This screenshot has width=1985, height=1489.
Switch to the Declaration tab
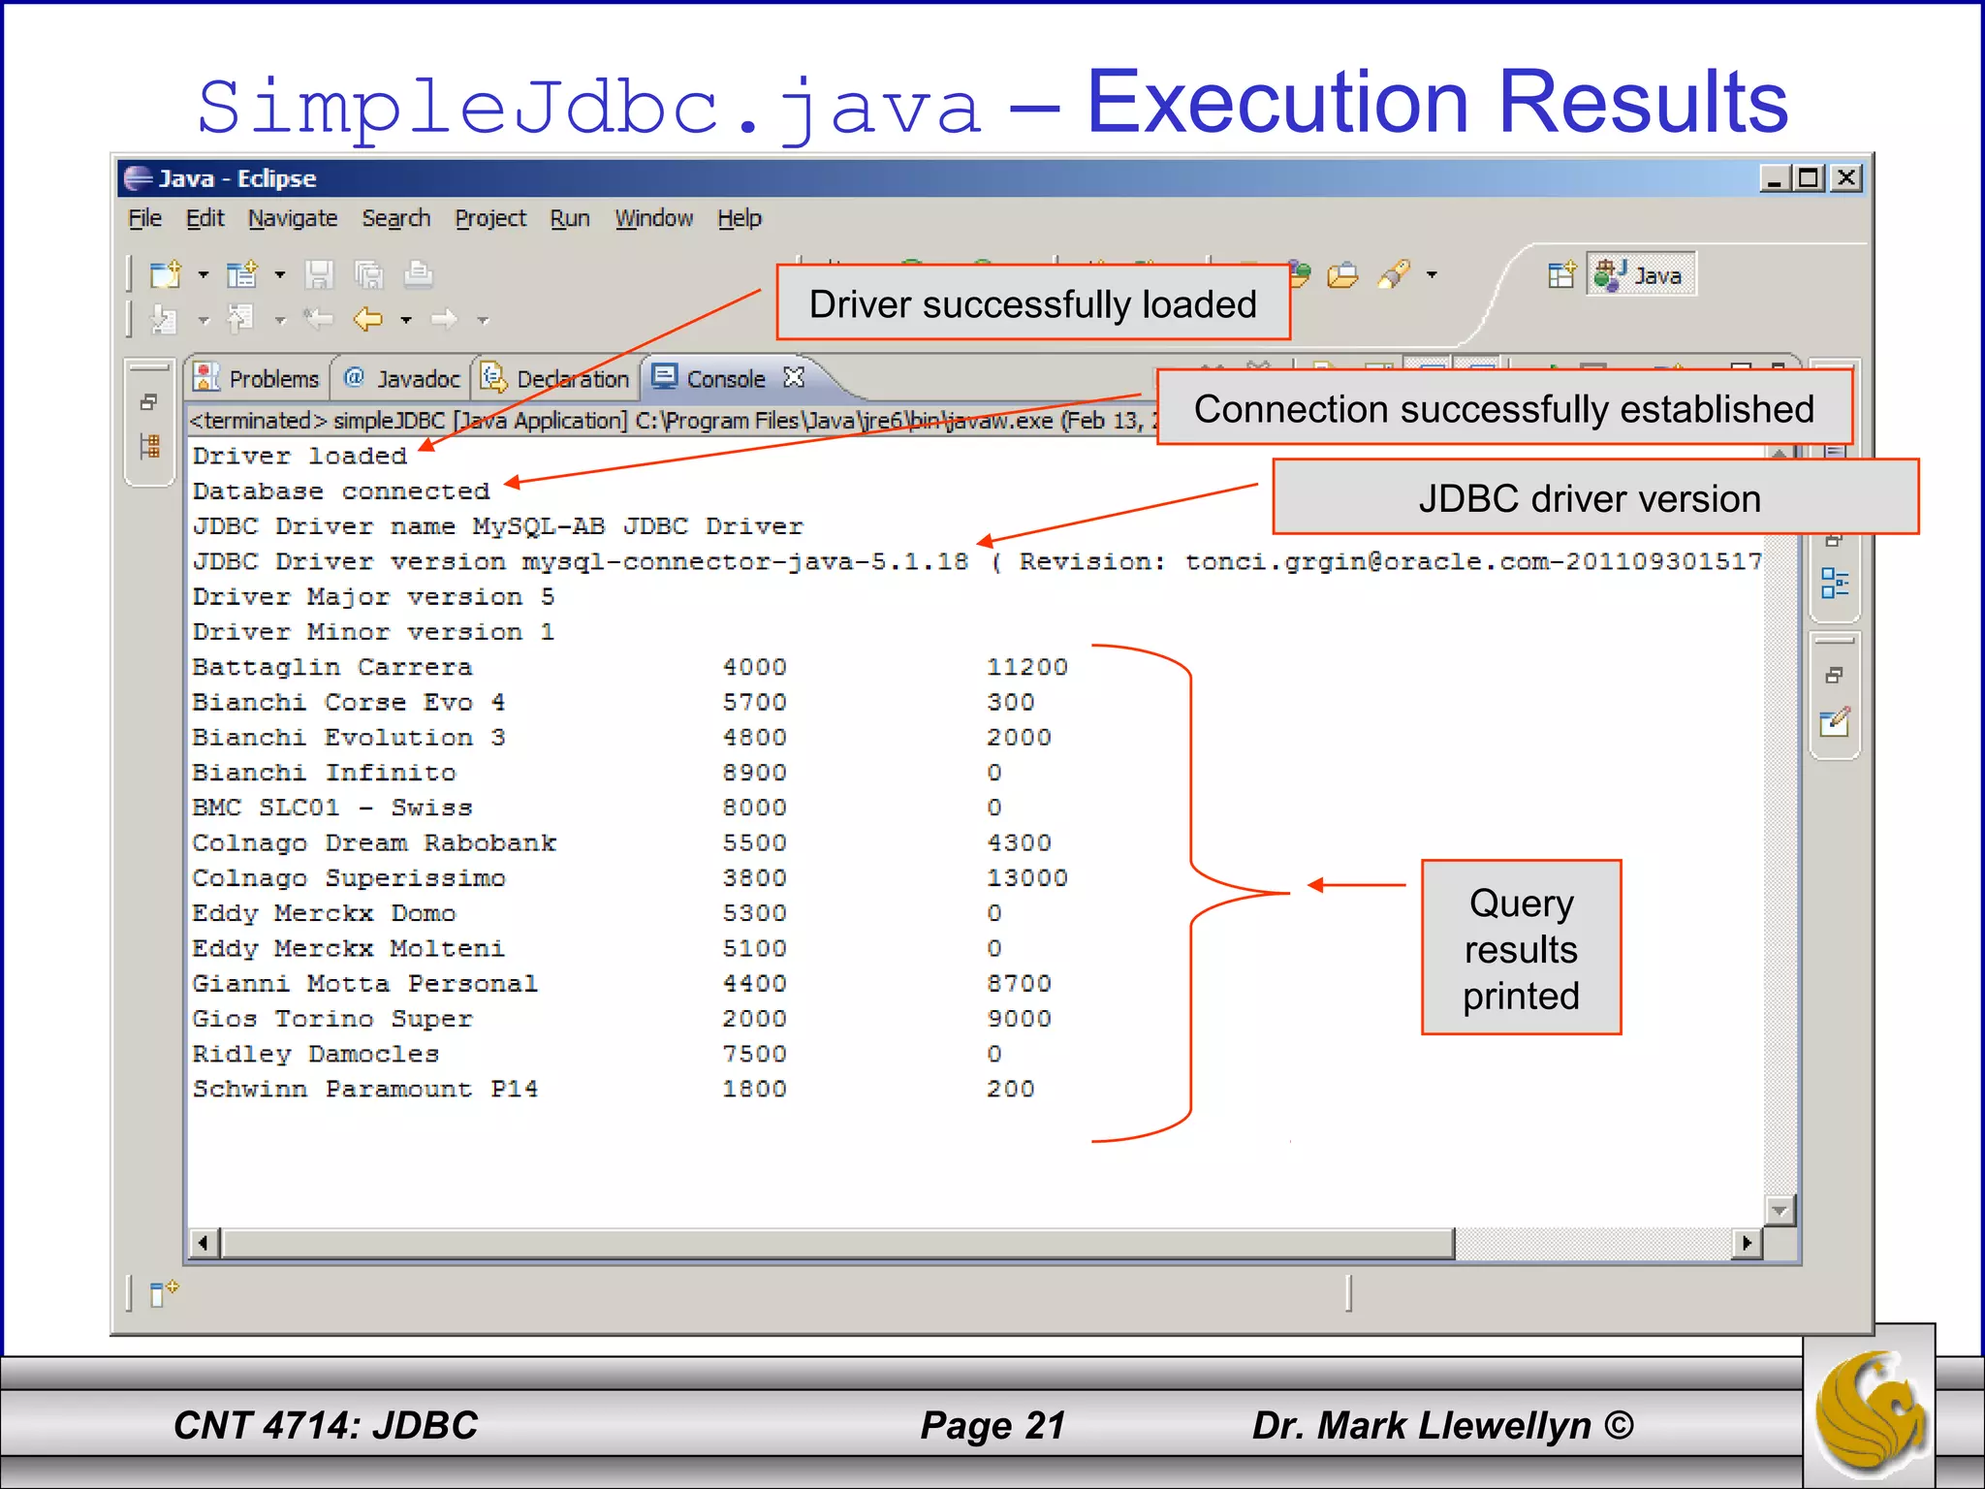click(x=555, y=378)
